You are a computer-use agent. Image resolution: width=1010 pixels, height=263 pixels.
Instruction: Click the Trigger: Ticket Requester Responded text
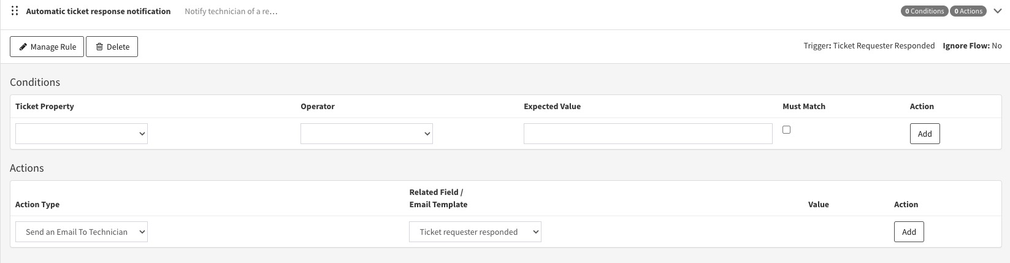[869, 45]
